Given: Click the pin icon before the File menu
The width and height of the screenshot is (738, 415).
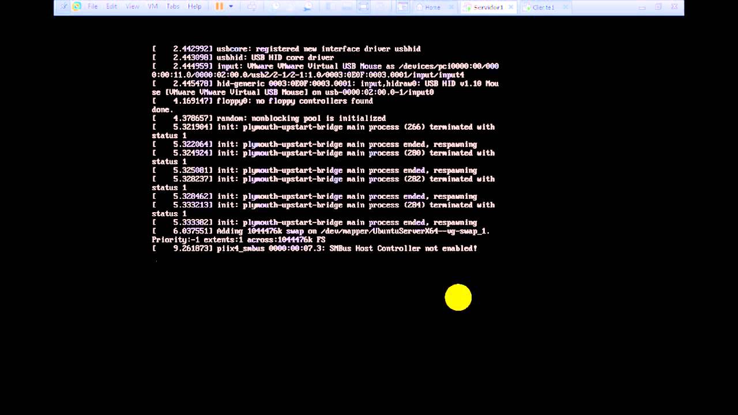Looking at the screenshot, I should pos(65,7).
